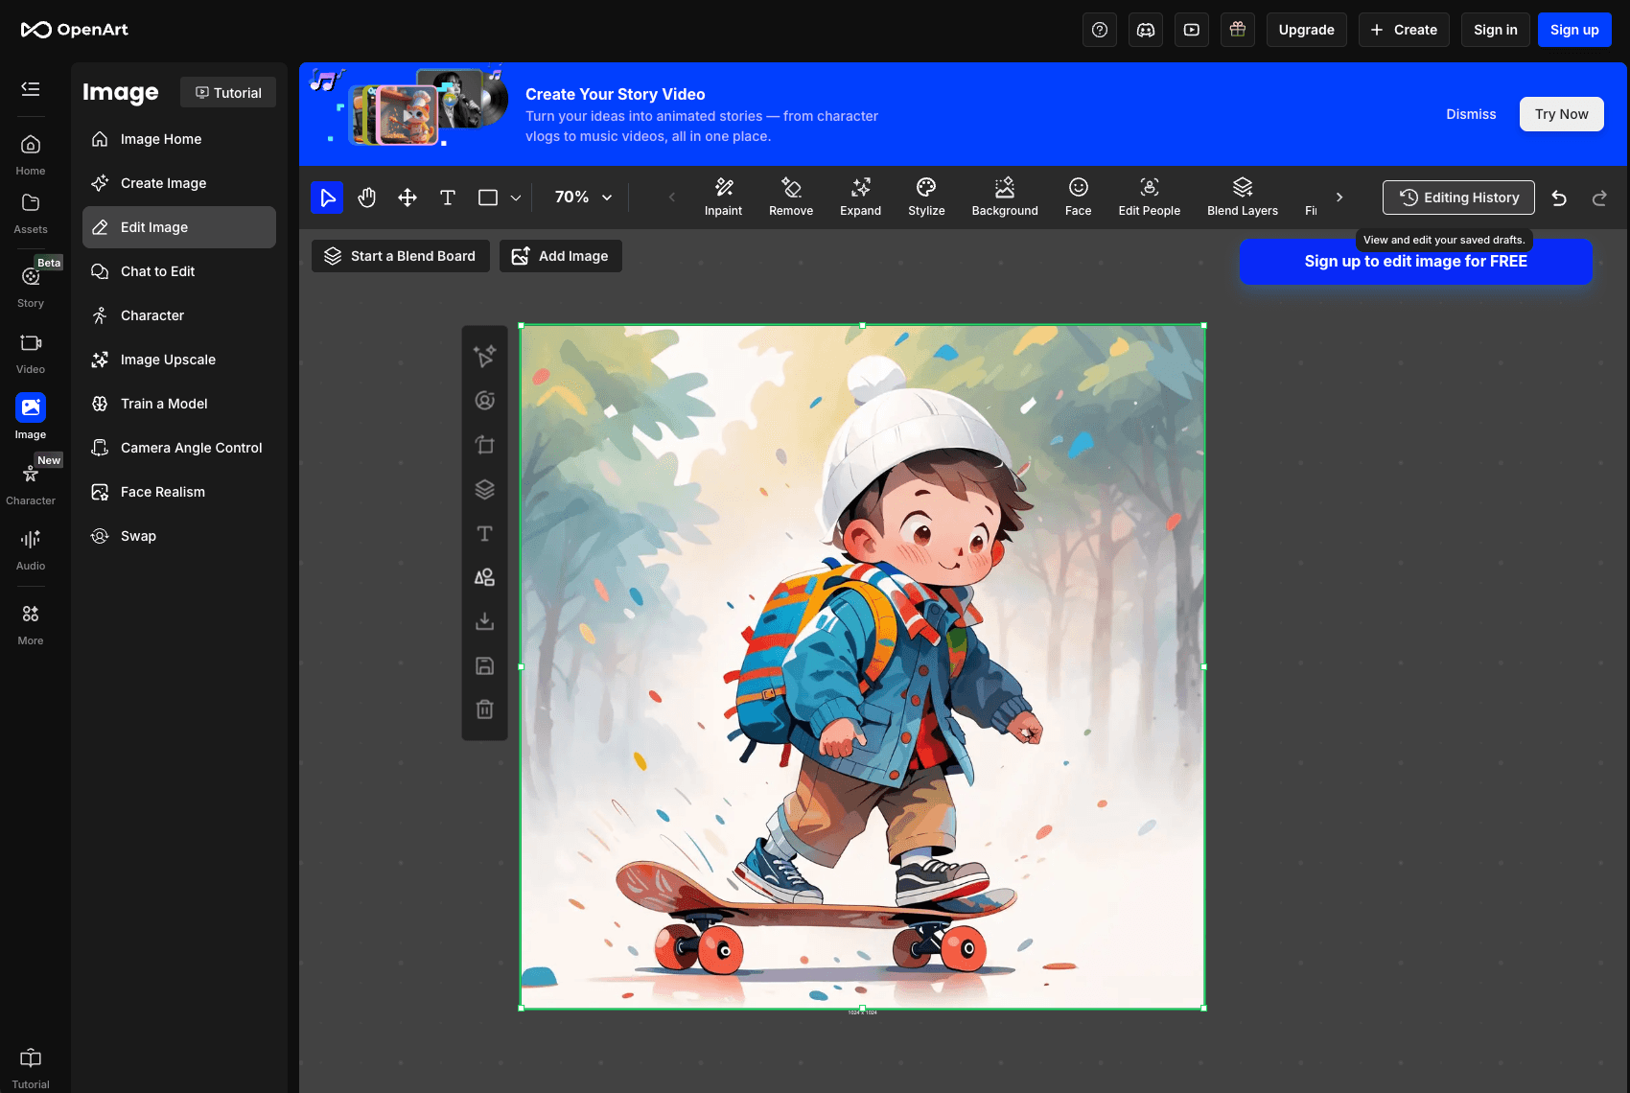Dismiss the Story Video banner

[x=1471, y=114]
